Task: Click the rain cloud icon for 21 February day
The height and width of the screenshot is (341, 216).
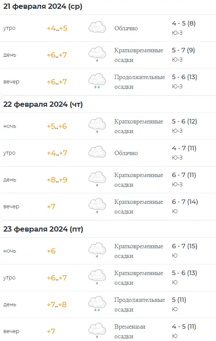Action: [x=97, y=54]
